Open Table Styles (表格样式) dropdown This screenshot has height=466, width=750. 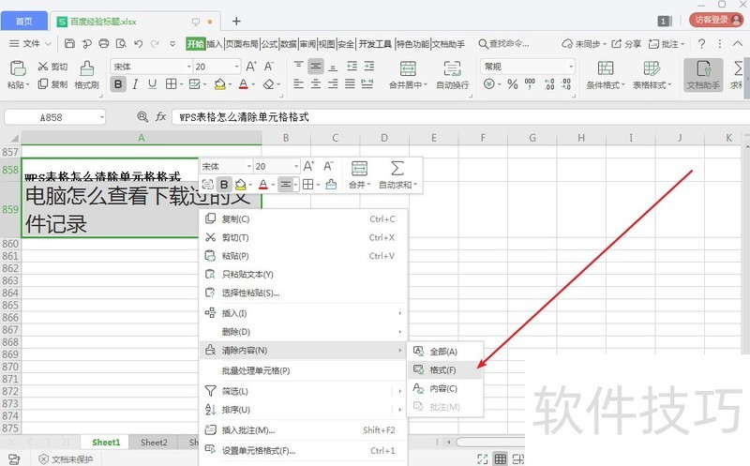[x=652, y=75]
